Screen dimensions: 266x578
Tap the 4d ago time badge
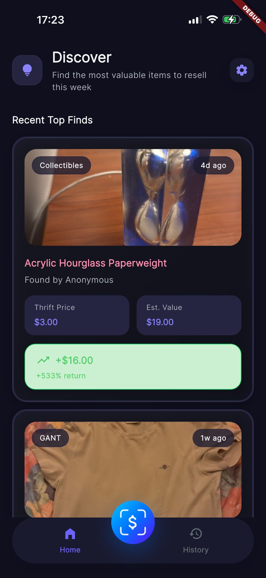(x=214, y=165)
